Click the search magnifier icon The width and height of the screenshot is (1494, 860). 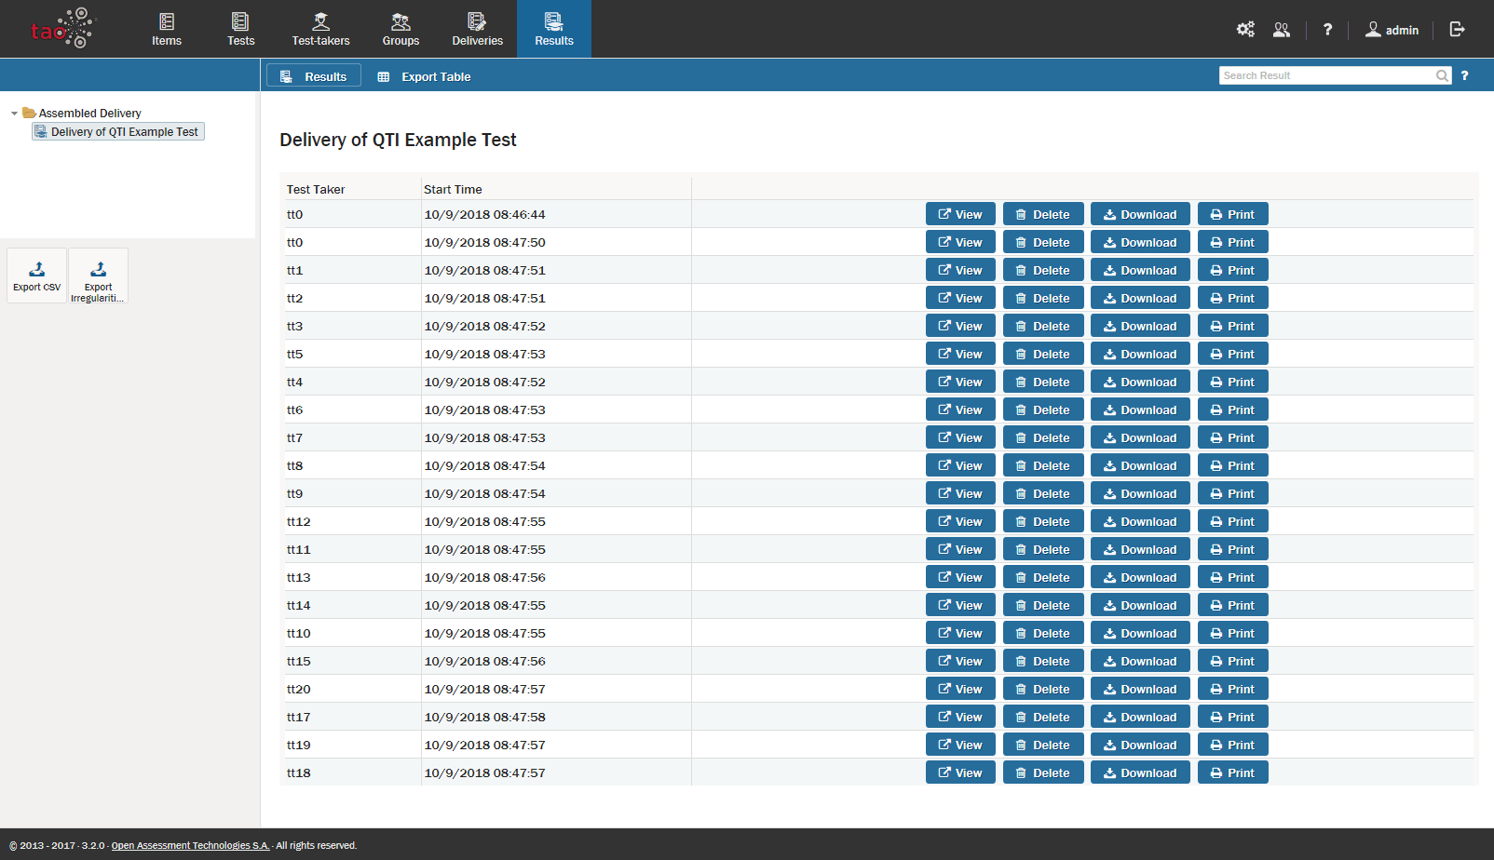click(1442, 76)
